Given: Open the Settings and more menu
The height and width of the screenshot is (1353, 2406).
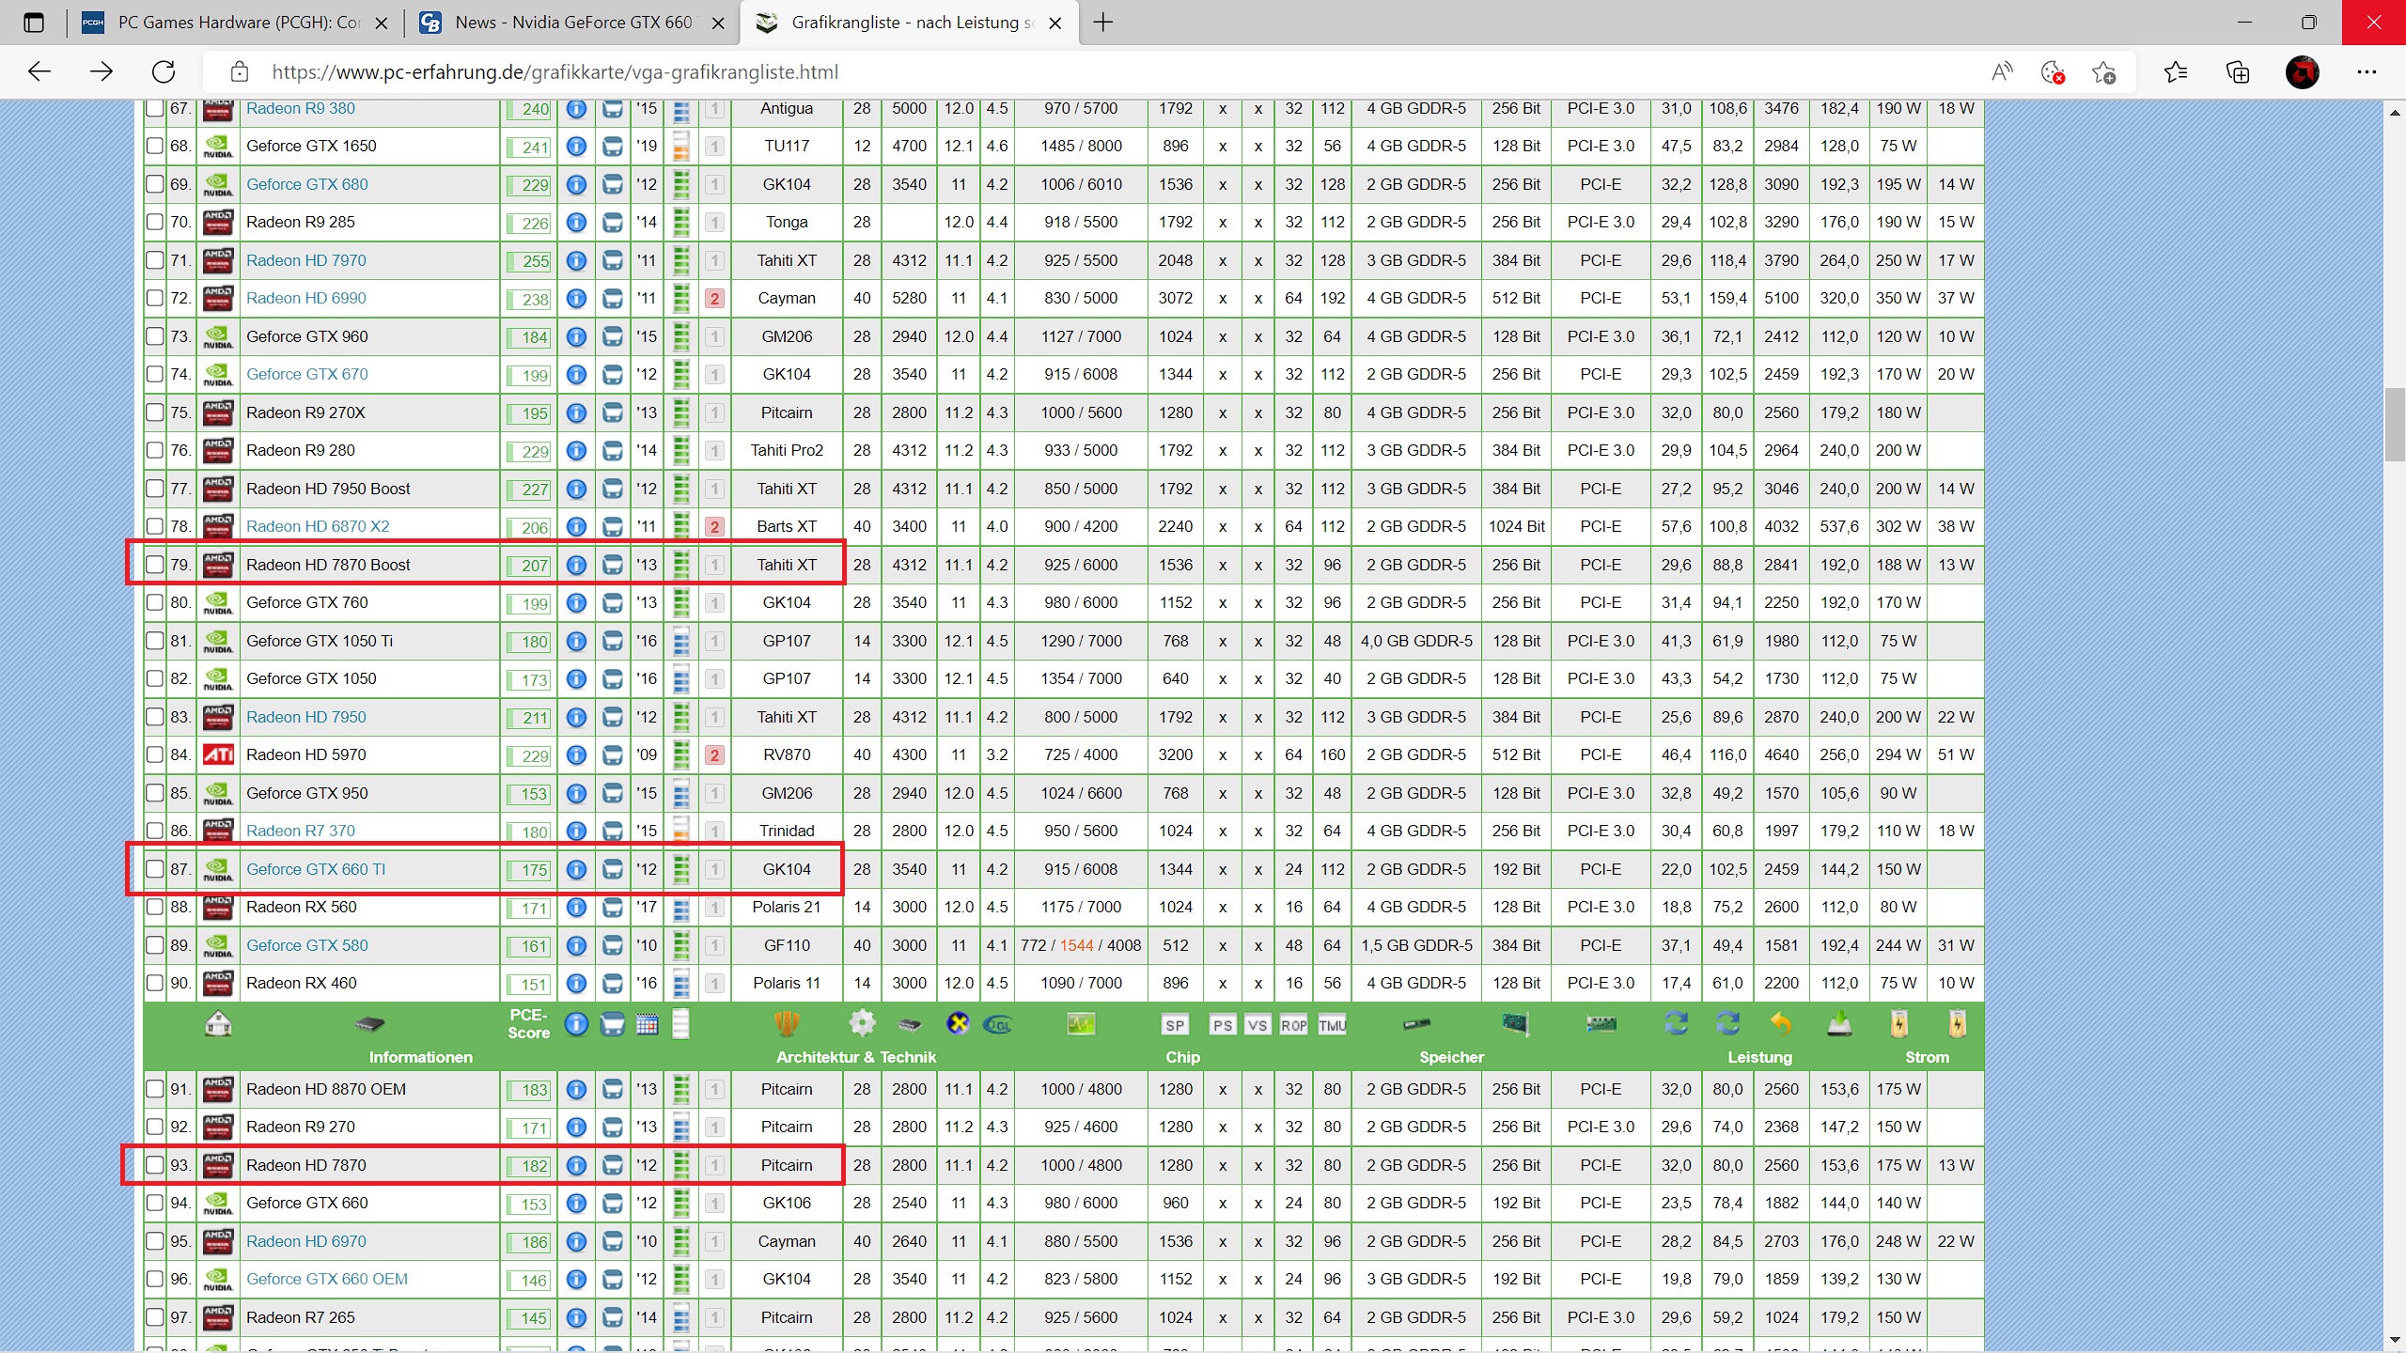Looking at the screenshot, I should tap(2367, 72).
